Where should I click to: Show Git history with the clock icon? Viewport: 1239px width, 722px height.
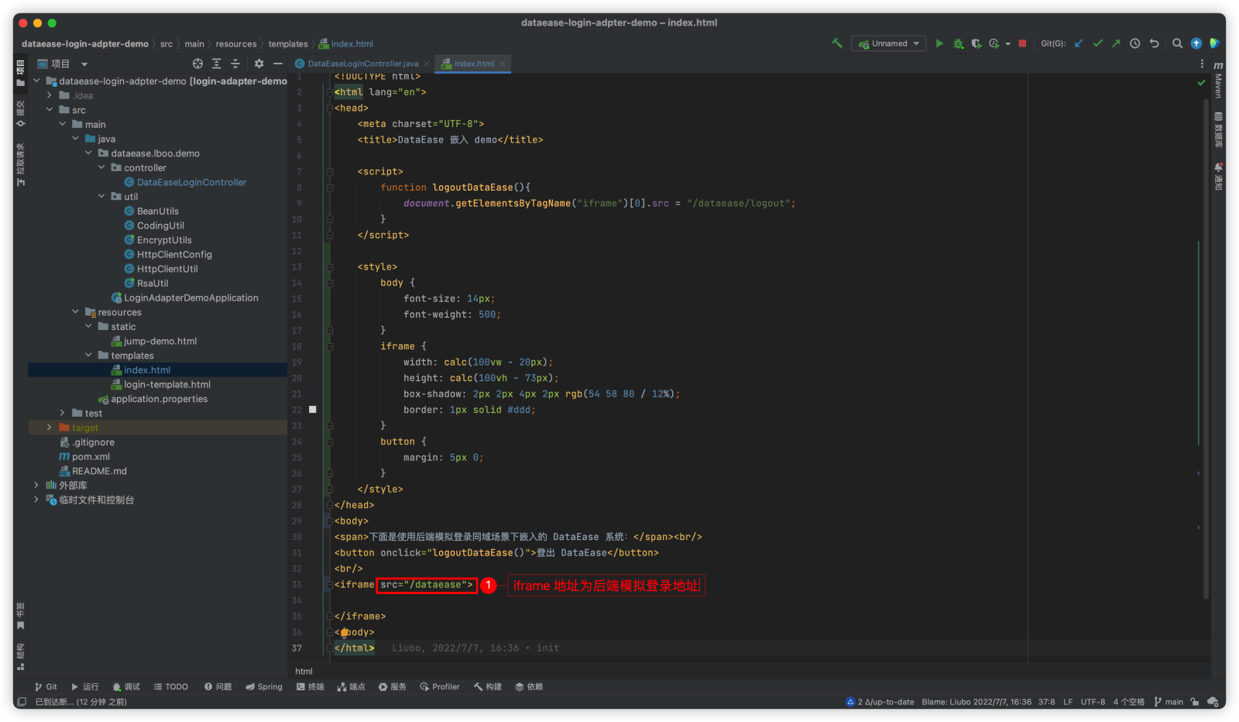tap(1135, 43)
